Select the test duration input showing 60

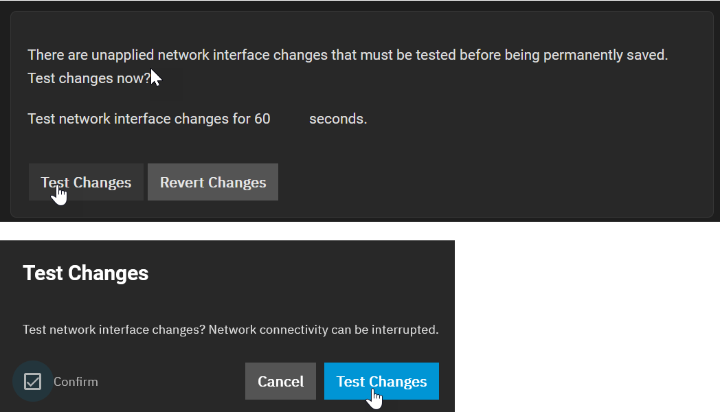(x=284, y=118)
